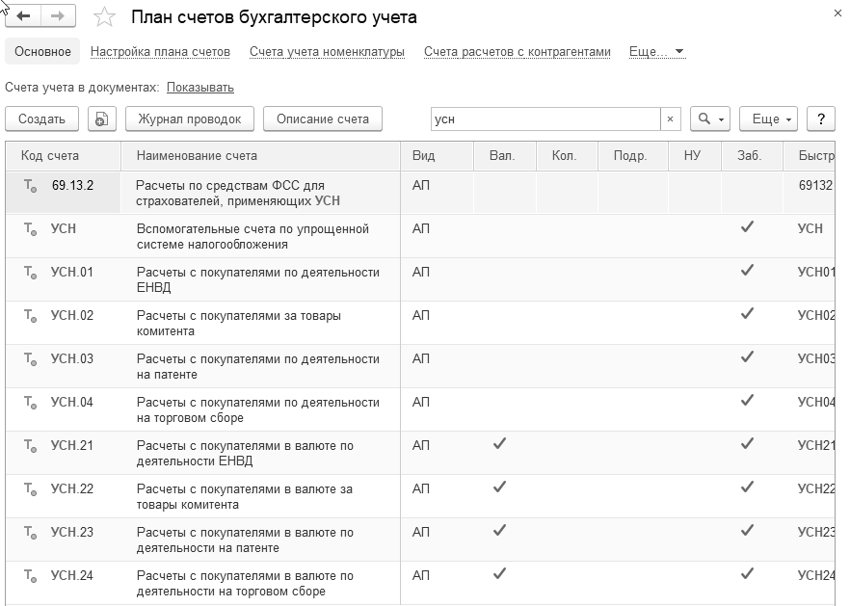This screenshot has width=850, height=606.
Task: Add page to favorites with star icon
Action: [104, 18]
